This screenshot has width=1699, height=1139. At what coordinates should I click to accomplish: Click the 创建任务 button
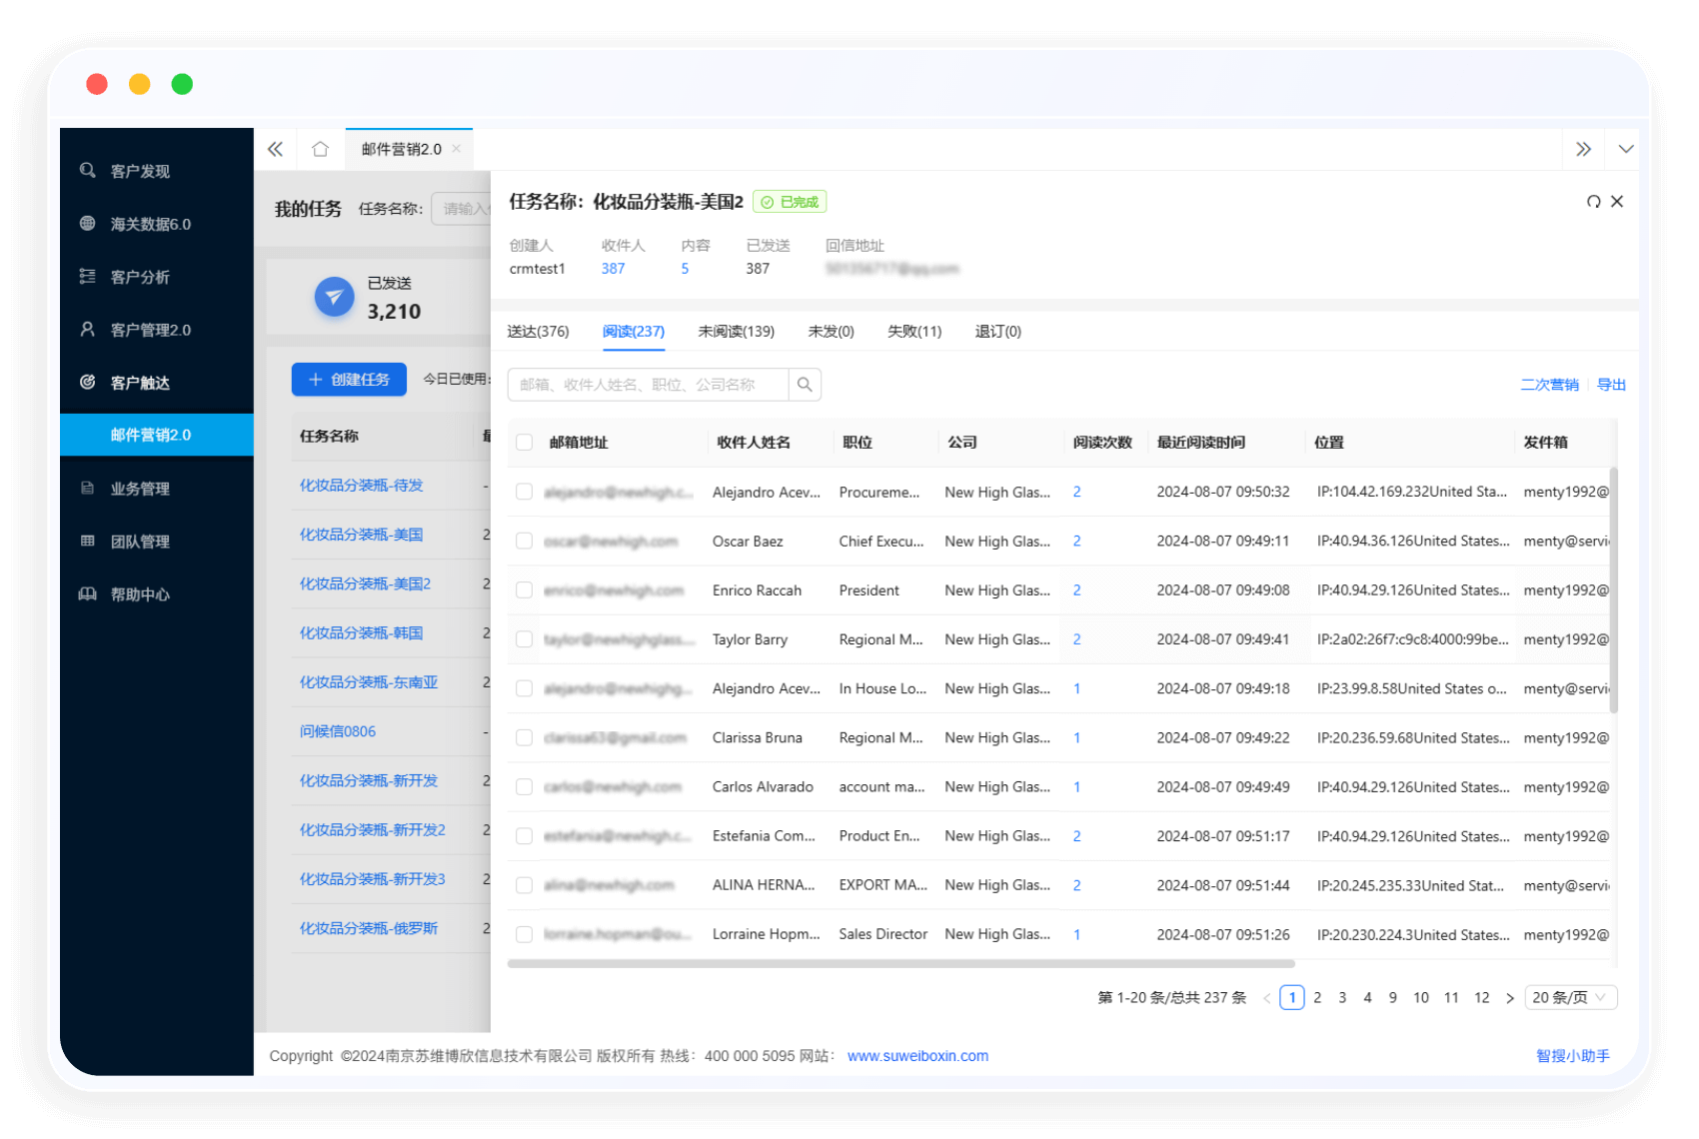(x=349, y=380)
